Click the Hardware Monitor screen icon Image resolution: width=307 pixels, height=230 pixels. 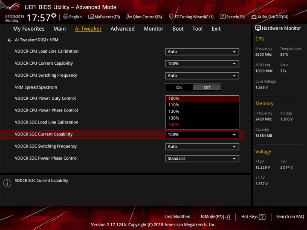[x=258, y=29]
